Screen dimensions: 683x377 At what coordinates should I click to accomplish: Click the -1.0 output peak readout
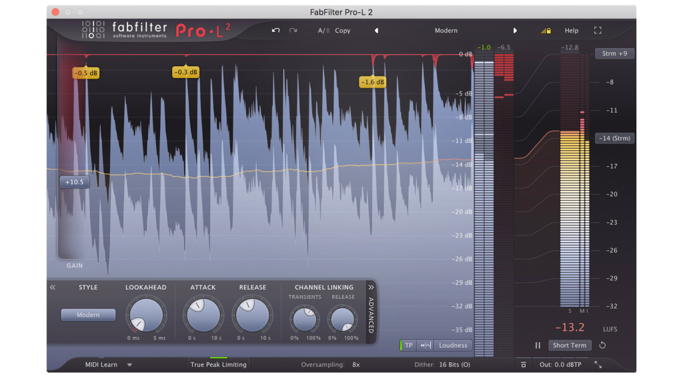pos(484,47)
